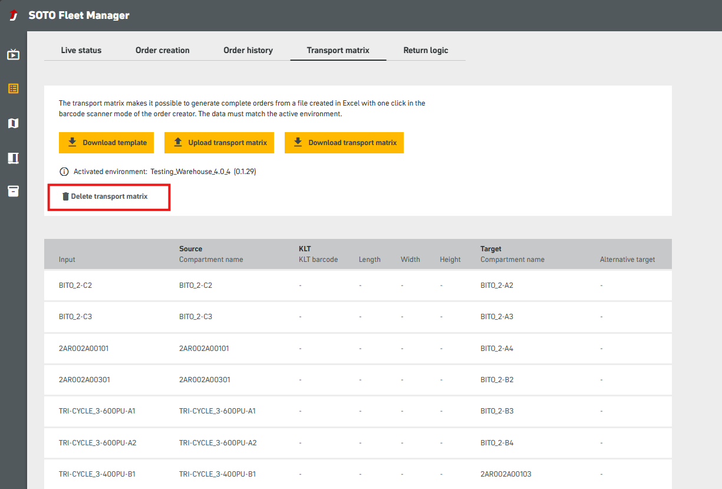The width and height of the screenshot is (722, 489).
Task: Click the SOTO red arrow logo
Action: (14, 15)
